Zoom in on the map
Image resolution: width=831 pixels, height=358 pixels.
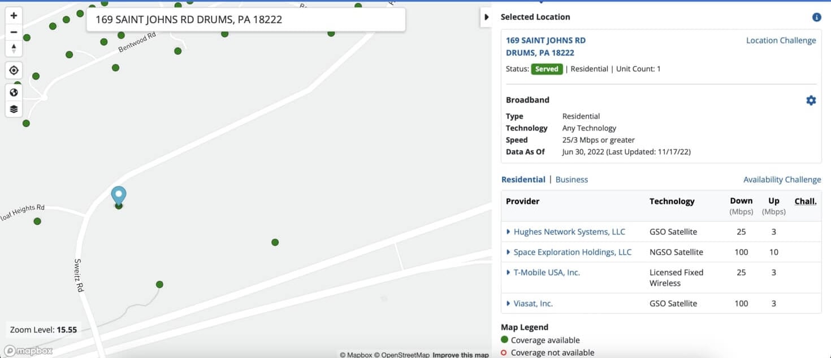[14, 15]
